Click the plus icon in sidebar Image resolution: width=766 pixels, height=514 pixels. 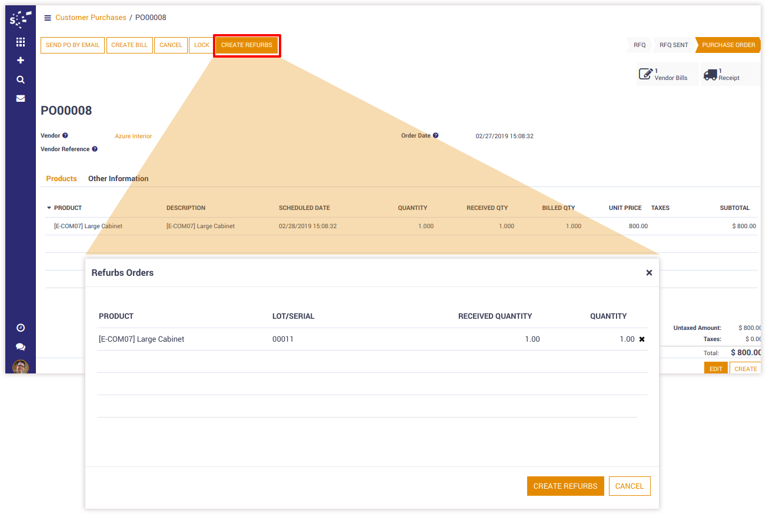point(21,61)
